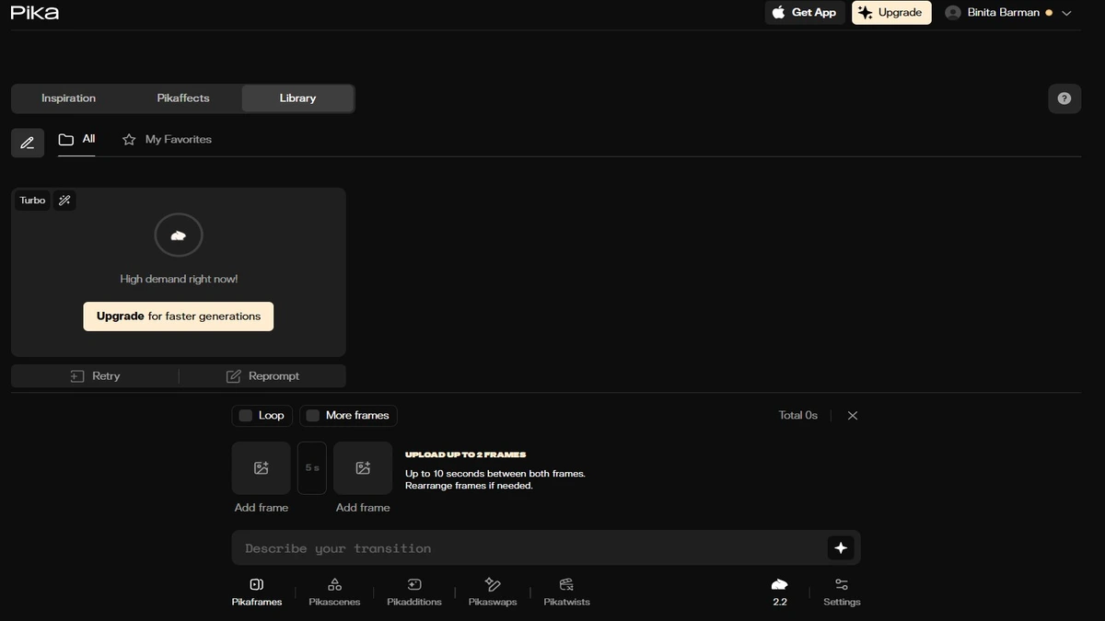The width and height of the screenshot is (1105, 621).
Task: Click Upgrade for faster generations
Action: 179,316
